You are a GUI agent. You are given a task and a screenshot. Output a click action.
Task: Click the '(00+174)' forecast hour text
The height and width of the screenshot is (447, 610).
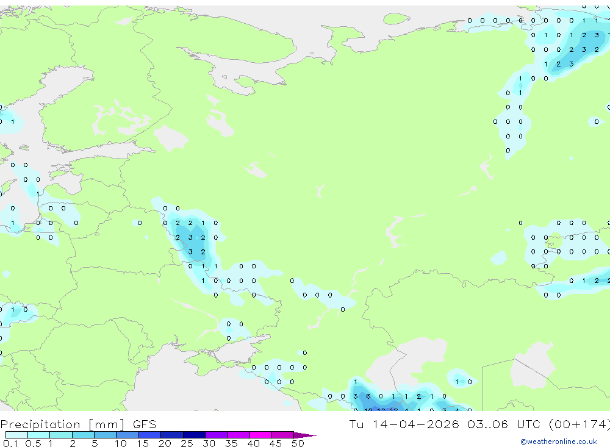(579, 424)
